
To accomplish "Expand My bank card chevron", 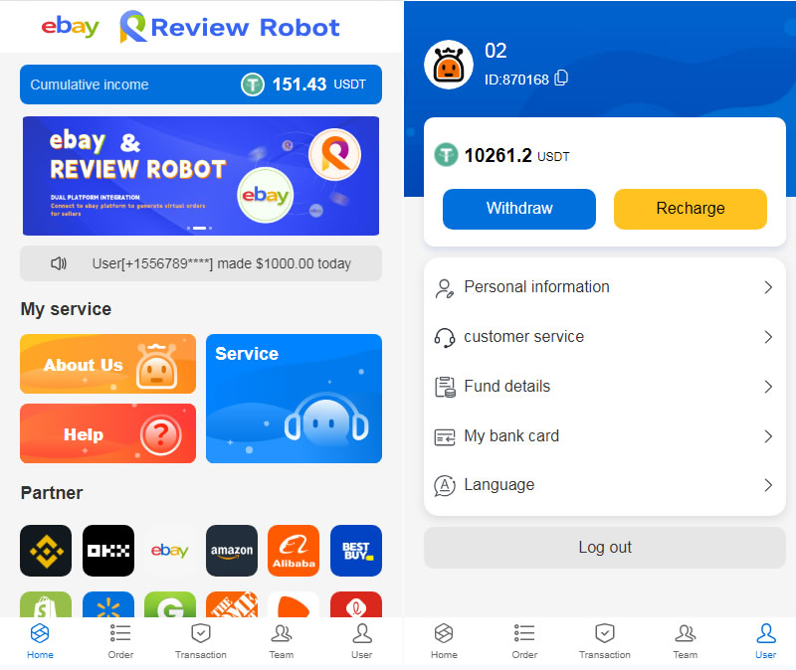I will (768, 436).
